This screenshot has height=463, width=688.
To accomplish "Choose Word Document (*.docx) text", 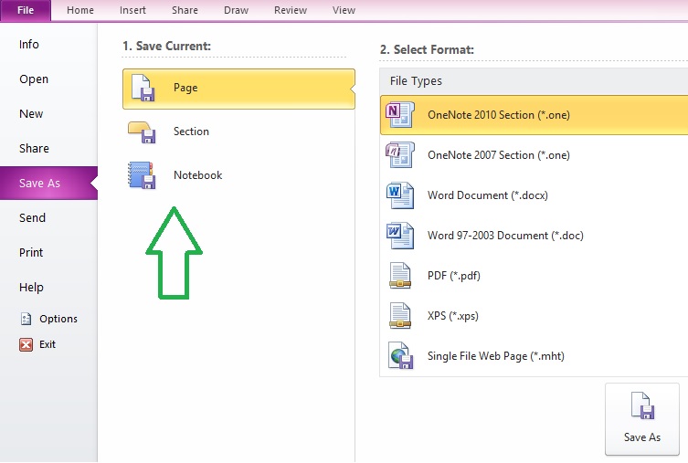I will coord(488,195).
